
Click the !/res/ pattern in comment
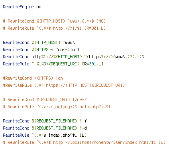pyautogui.click(x=79, y=99)
